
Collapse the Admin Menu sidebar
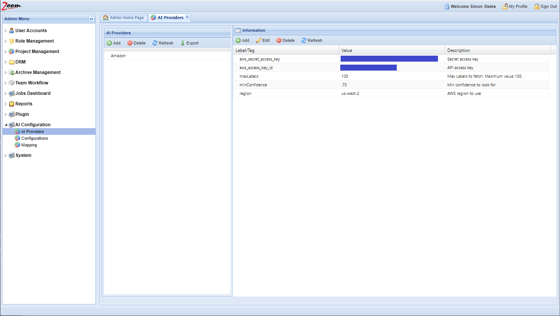coord(91,19)
